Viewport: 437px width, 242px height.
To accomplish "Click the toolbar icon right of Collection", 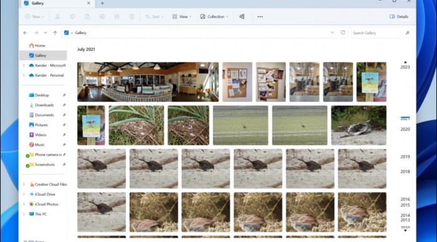I will coord(242,17).
